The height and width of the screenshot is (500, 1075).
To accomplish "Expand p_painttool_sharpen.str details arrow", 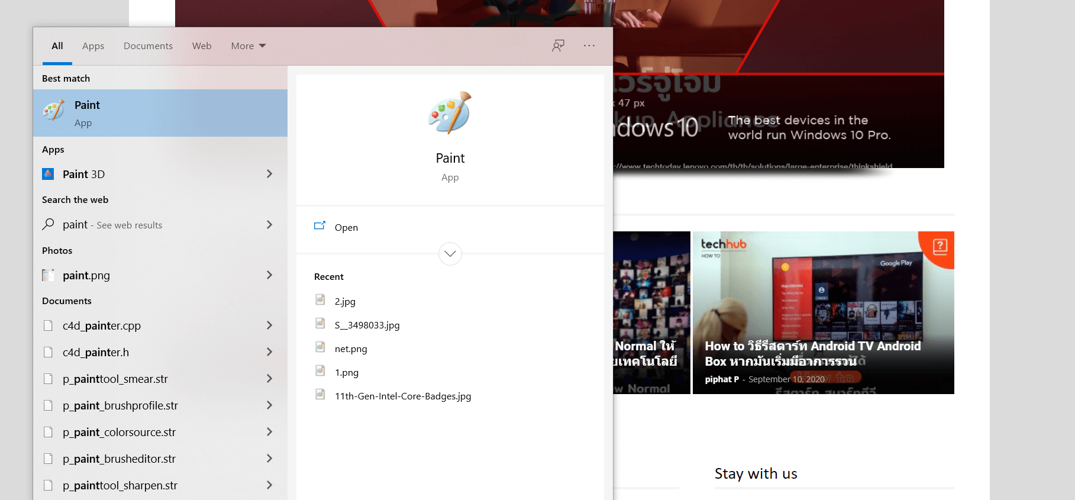I will click(x=269, y=485).
